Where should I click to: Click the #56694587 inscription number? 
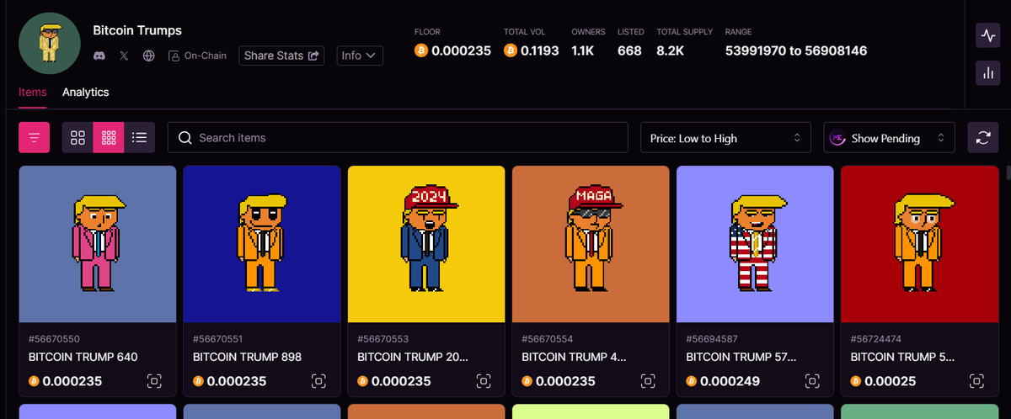pyautogui.click(x=712, y=339)
